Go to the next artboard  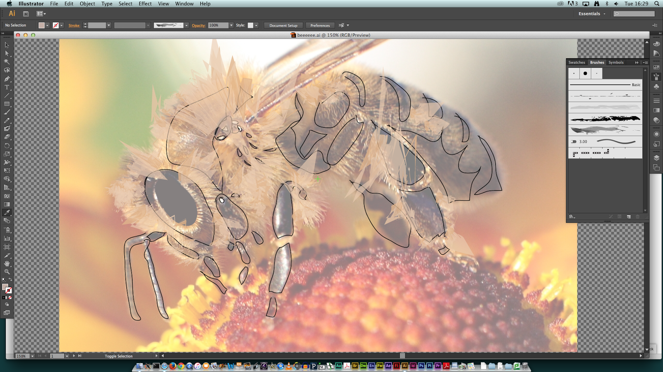coord(74,356)
